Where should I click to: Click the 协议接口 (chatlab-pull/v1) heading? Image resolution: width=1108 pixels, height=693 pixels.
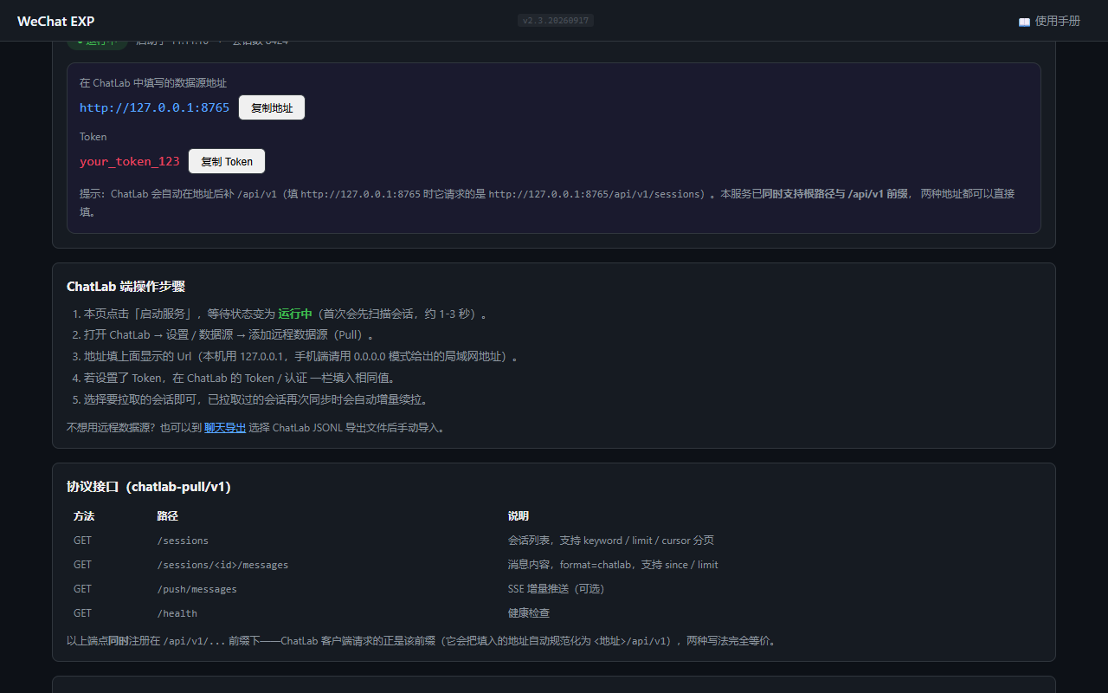pyautogui.click(x=149, y=487)
